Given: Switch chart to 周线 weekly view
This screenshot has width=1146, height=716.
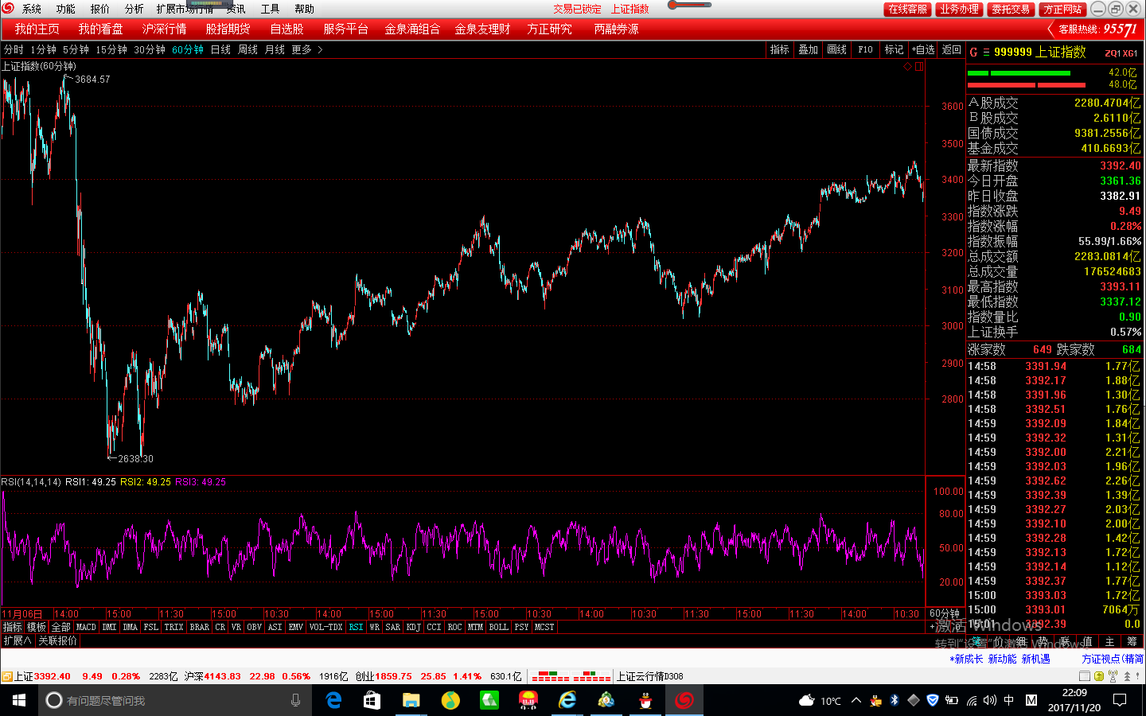Looking at the screenshot, I should pos(248,49).
